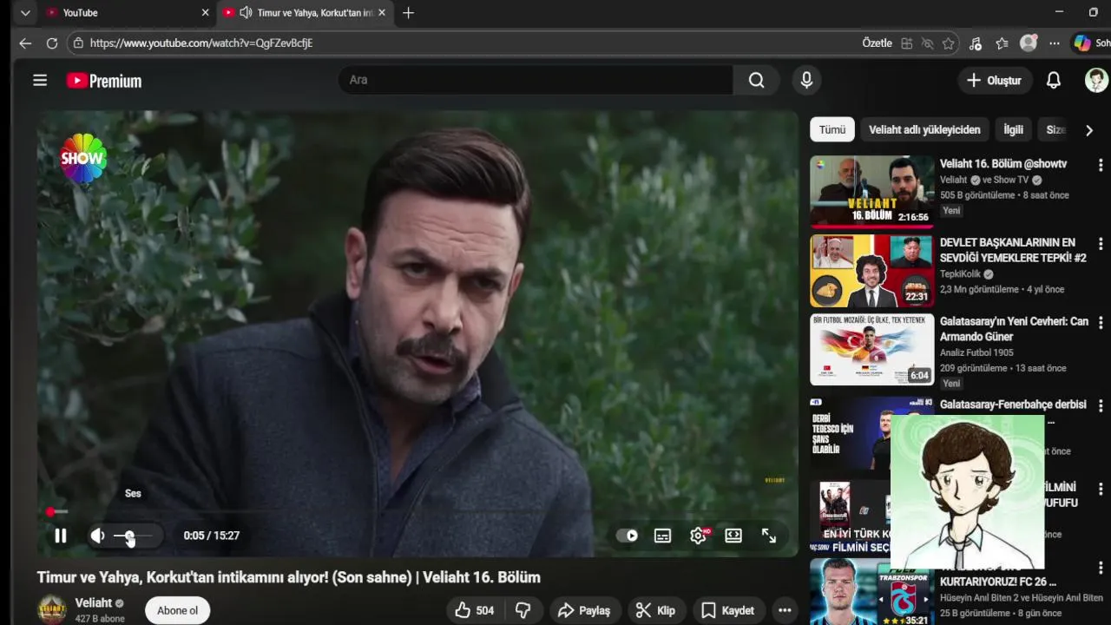Show more filter chips with right arrow
The width and height of the screenshot is (1111, 625).
pos(1089,130)
